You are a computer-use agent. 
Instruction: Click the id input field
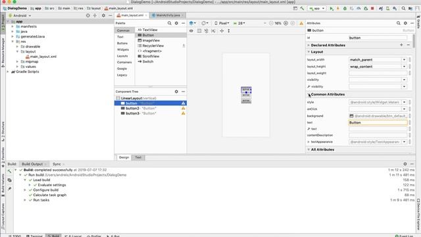tap(378, 38)
